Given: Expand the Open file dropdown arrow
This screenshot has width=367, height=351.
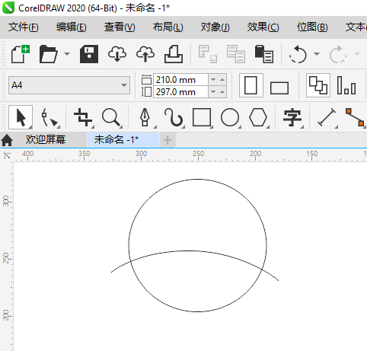Looking at the screenshot, I should tap(67, 54).
